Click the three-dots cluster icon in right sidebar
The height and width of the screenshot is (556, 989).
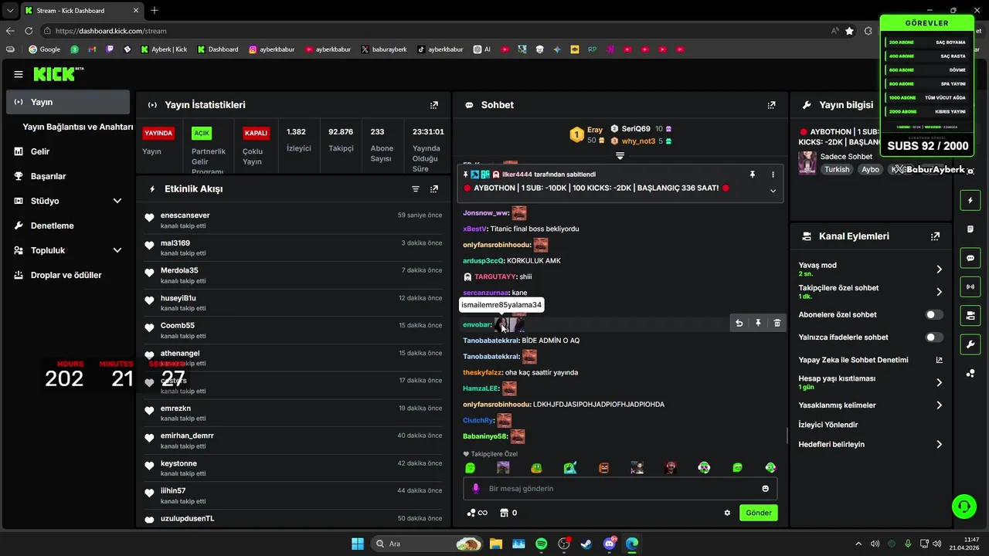tap(970, 373)
